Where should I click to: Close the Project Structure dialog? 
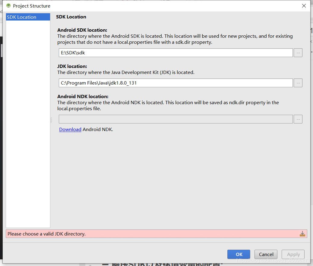[304, 6]
